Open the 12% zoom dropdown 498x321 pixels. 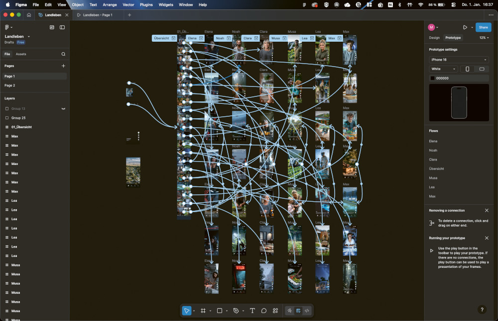[x=483, y=38]
